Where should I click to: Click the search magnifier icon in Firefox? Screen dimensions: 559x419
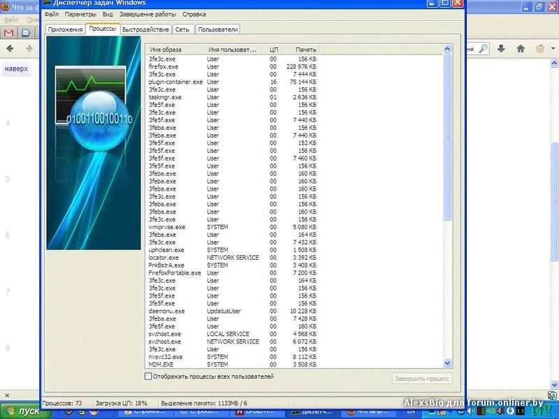click(x=483, y=48)
